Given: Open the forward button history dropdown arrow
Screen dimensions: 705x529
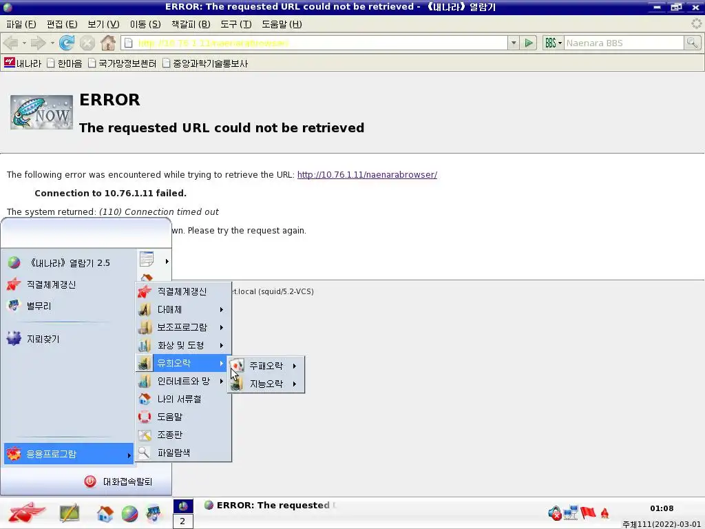Looking at the screenshot, I should [x=52, y=43].
